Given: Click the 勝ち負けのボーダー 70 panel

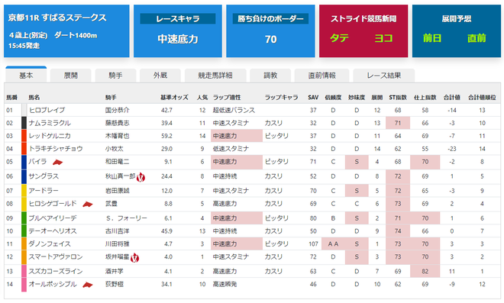Looking at the screenshot, I should 270,31.
